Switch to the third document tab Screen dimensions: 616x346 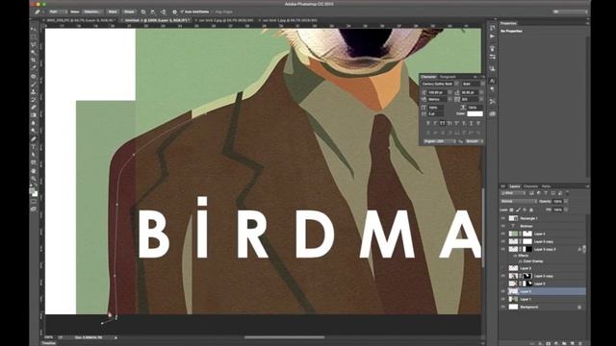[x=225, y=20]
